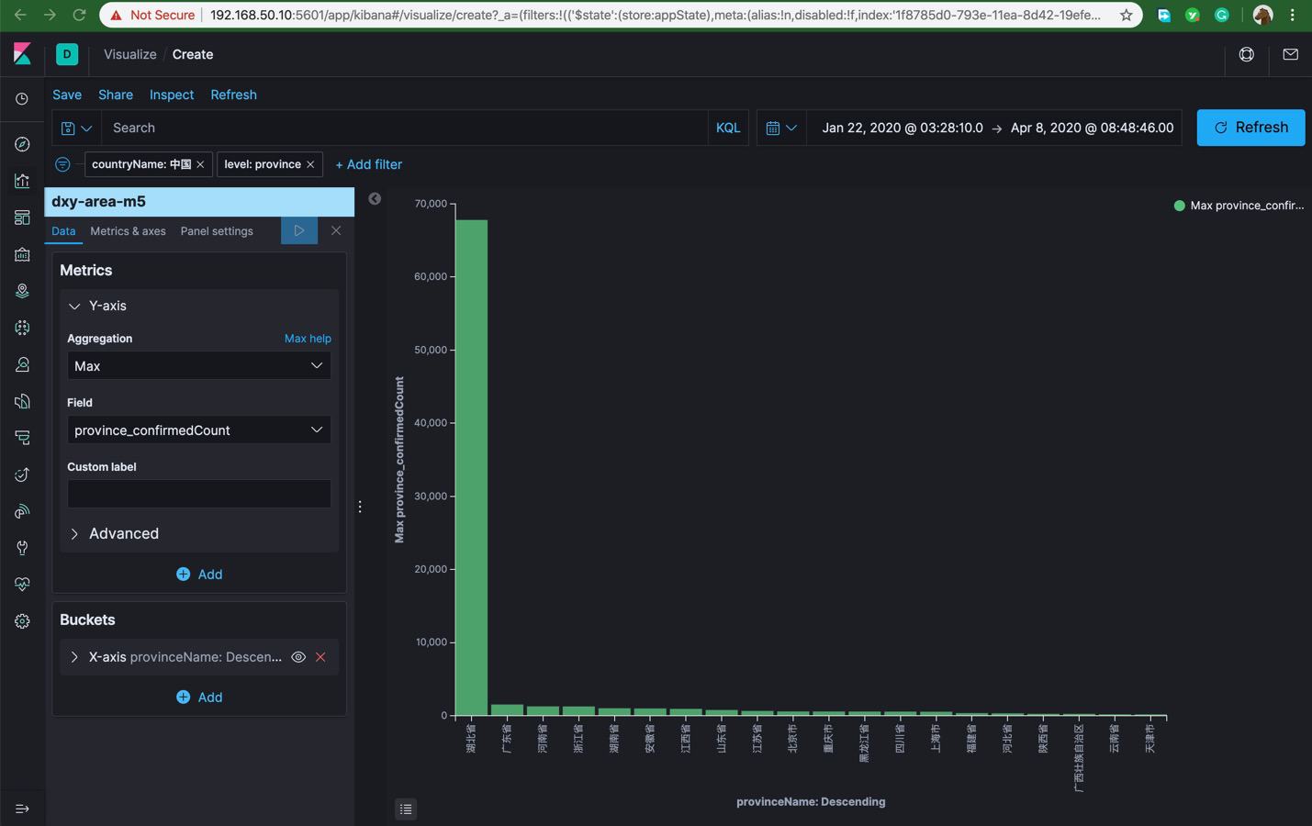The image size is (1312, 826).
Task: Click the Custom label input field
Action: pyautogui.click(x=198, y=494)
